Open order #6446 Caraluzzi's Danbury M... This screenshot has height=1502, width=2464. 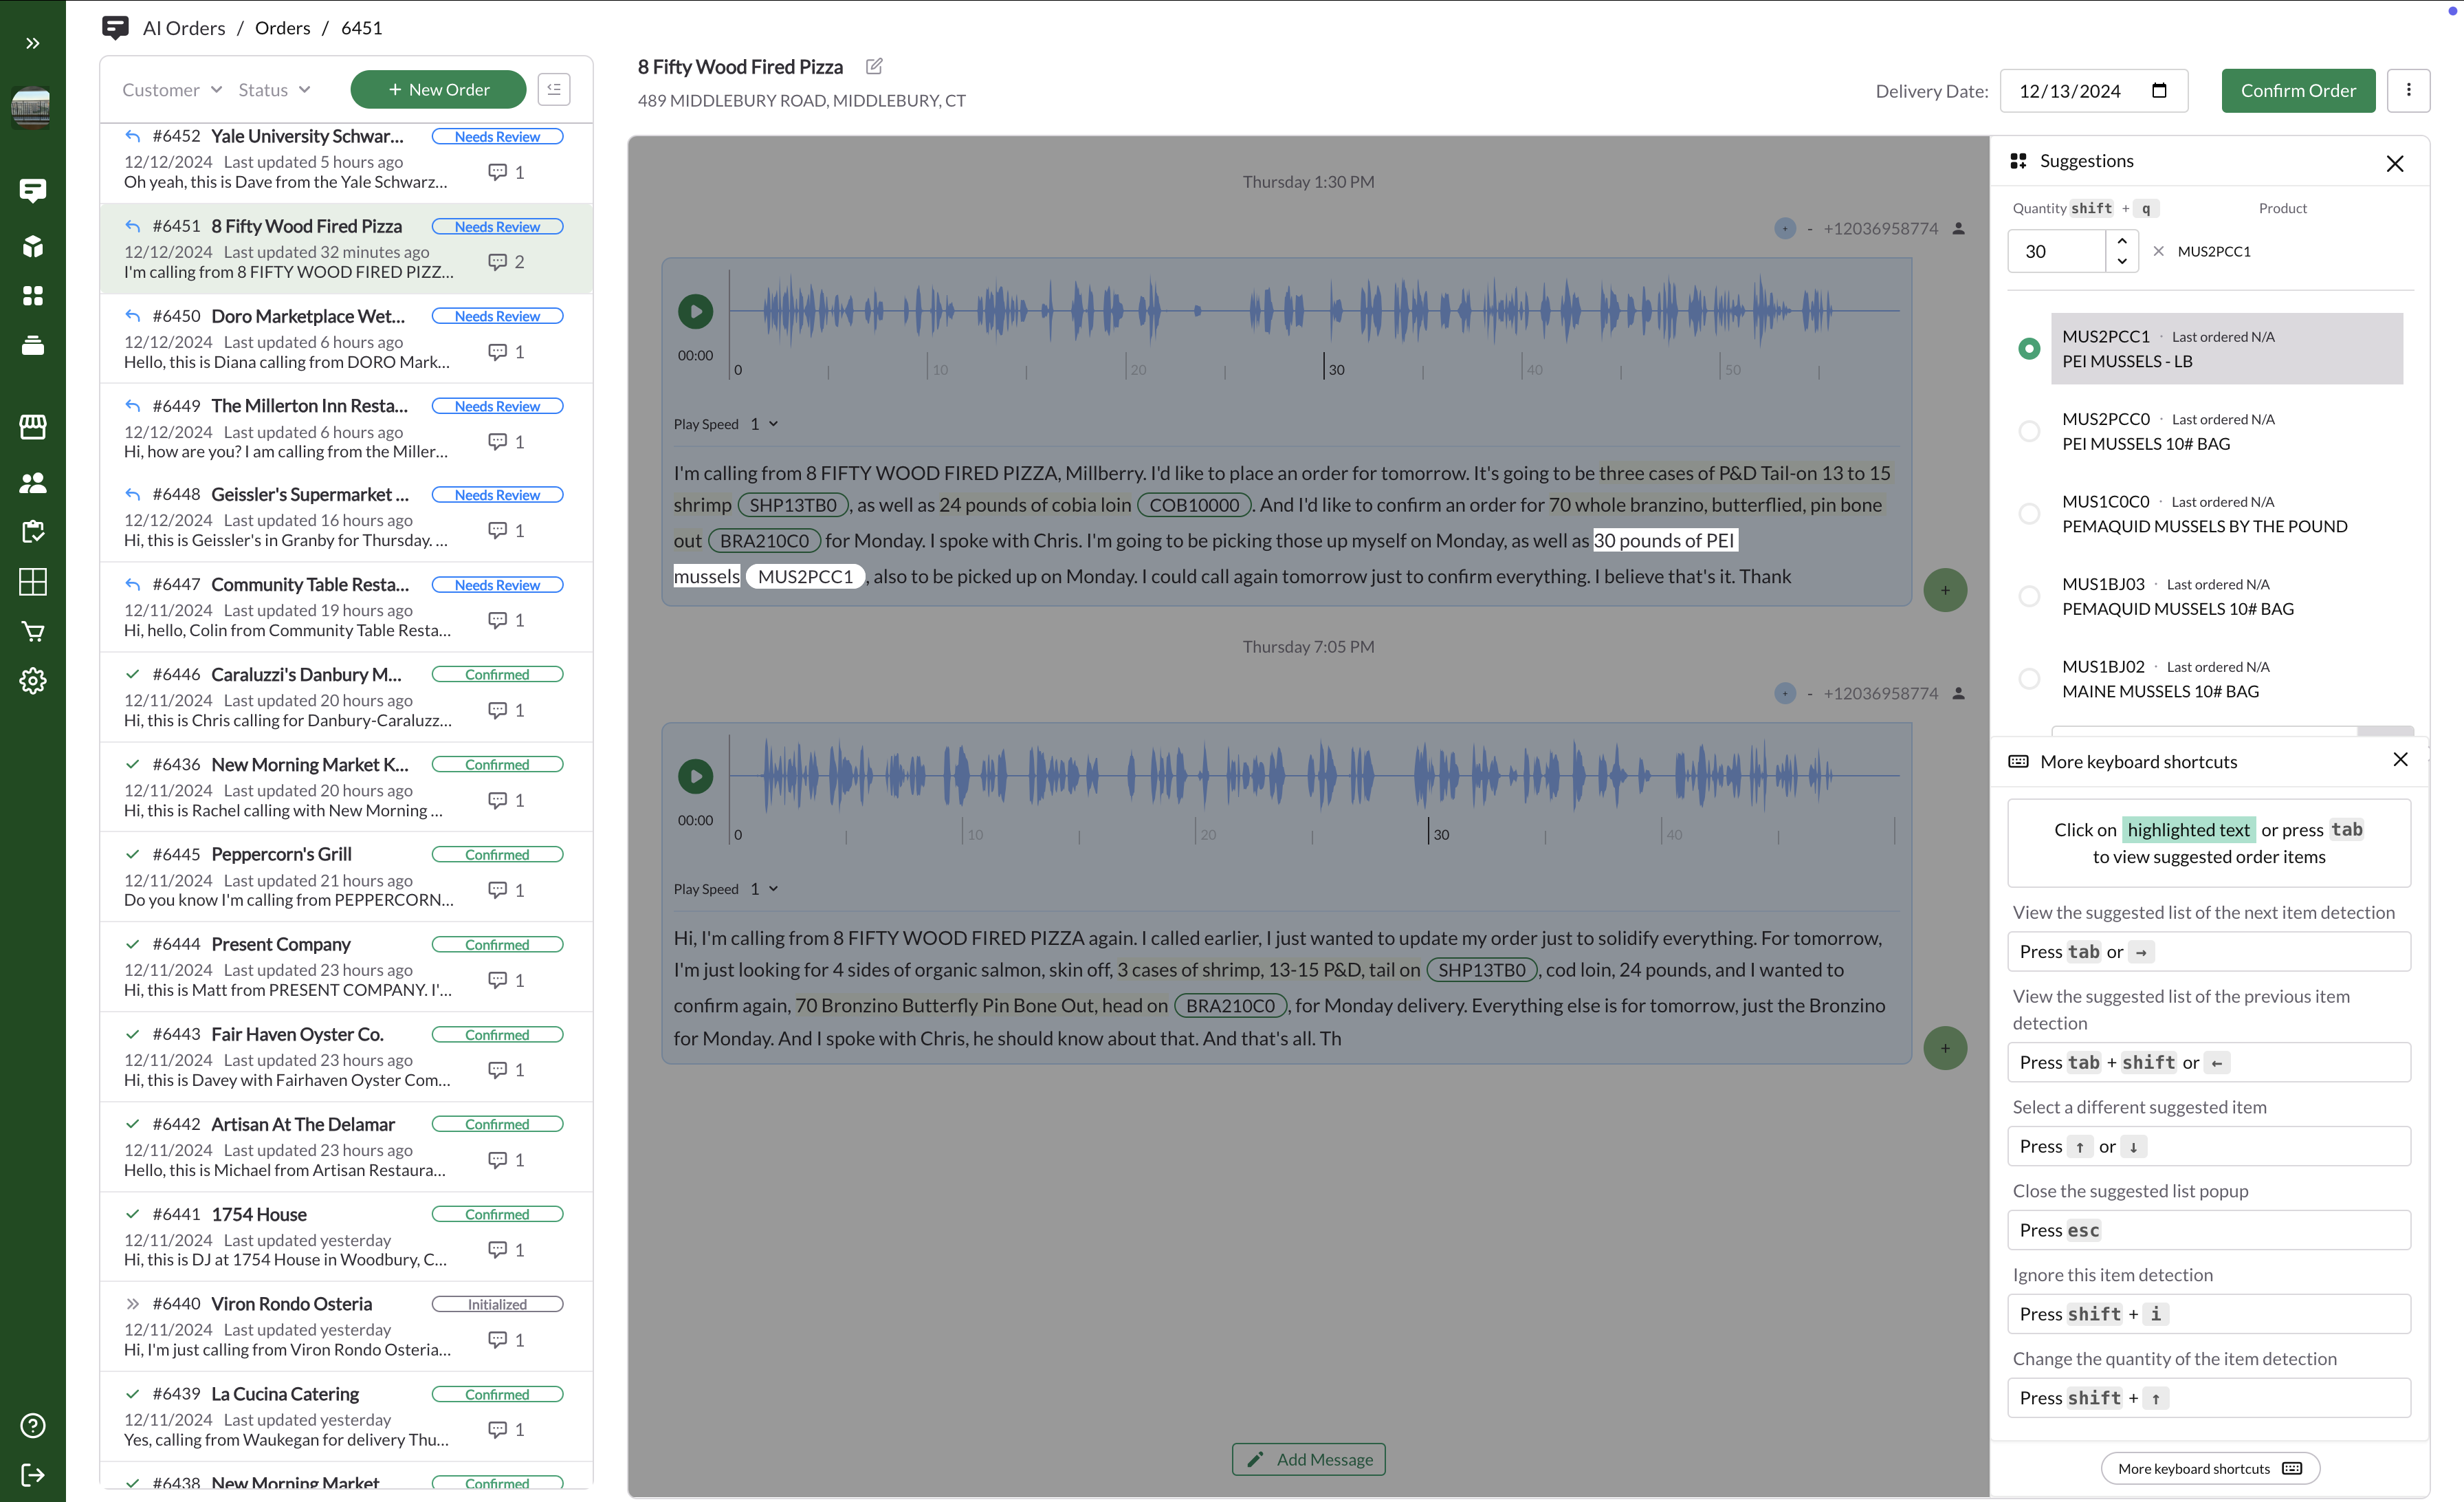point(346,697)
